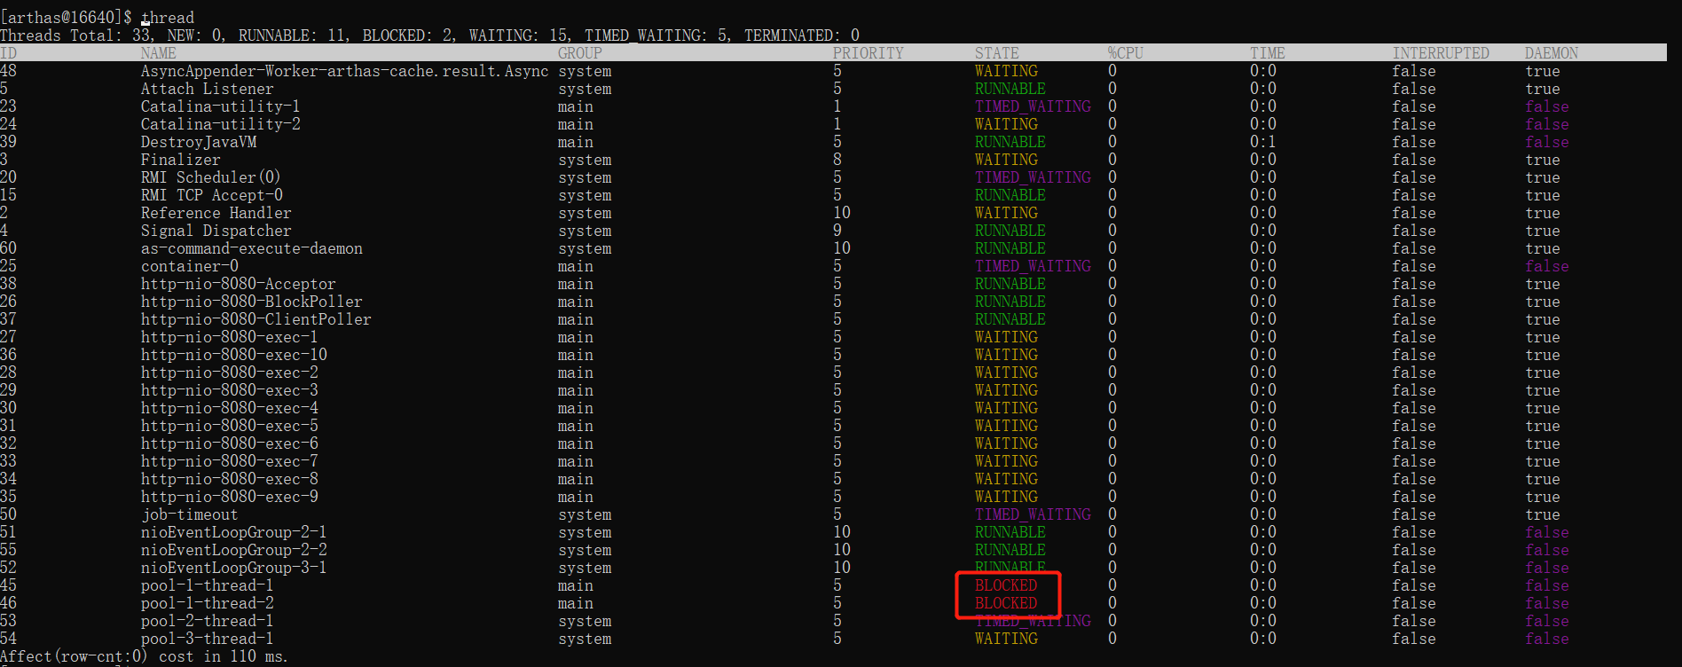
Task: Click the STATE column header
Action: pyautogui.click(x=997, y=53)
